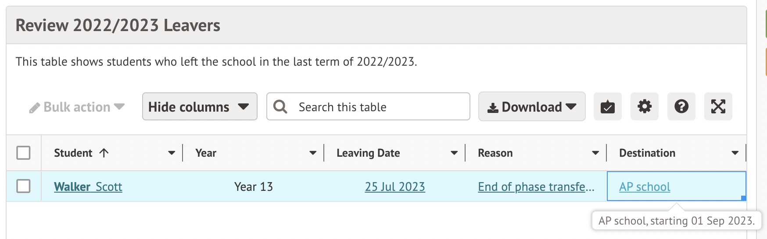Click the help question mark icon
The image size is (767, 239).
click(x=681, y=106)
